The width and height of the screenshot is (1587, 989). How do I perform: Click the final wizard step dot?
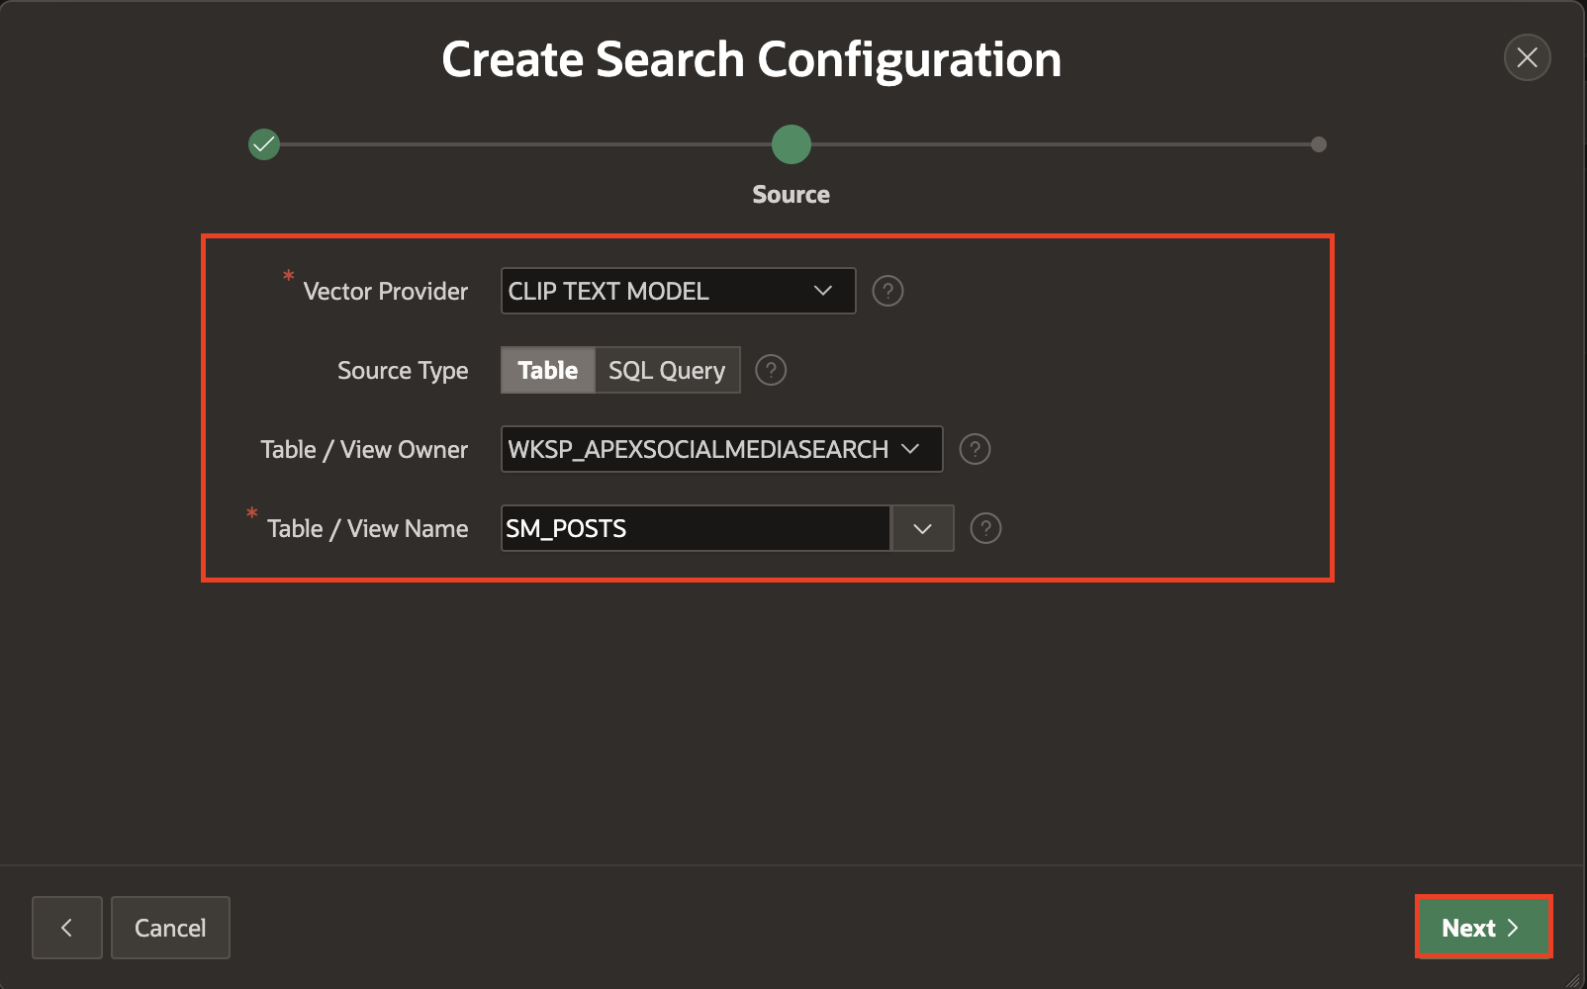pos(1318,144)
